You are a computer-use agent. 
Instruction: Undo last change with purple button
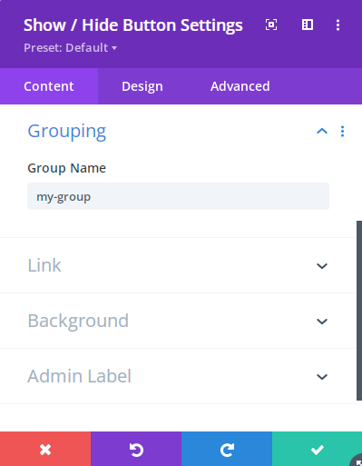pos(136,450)
